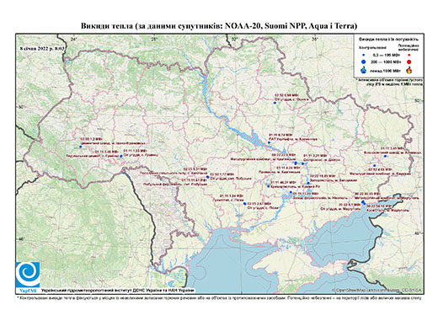Click the 'Промзона, м. Кам'янське' label

click(x=280, y=172)
